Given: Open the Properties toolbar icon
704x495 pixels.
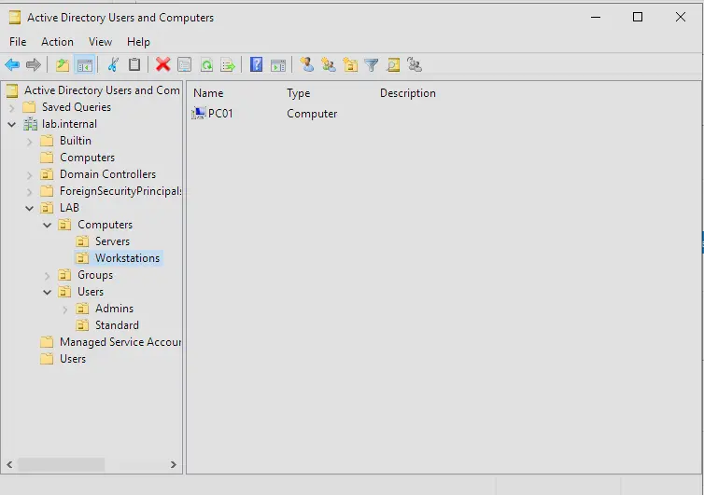Looking at the screenshot, I should 185,65.
